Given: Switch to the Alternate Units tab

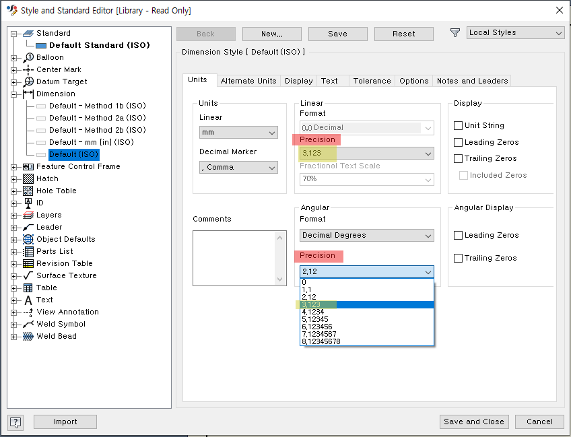Looking at the screenshot, I should pyautogui.click(x=248, y=81).
